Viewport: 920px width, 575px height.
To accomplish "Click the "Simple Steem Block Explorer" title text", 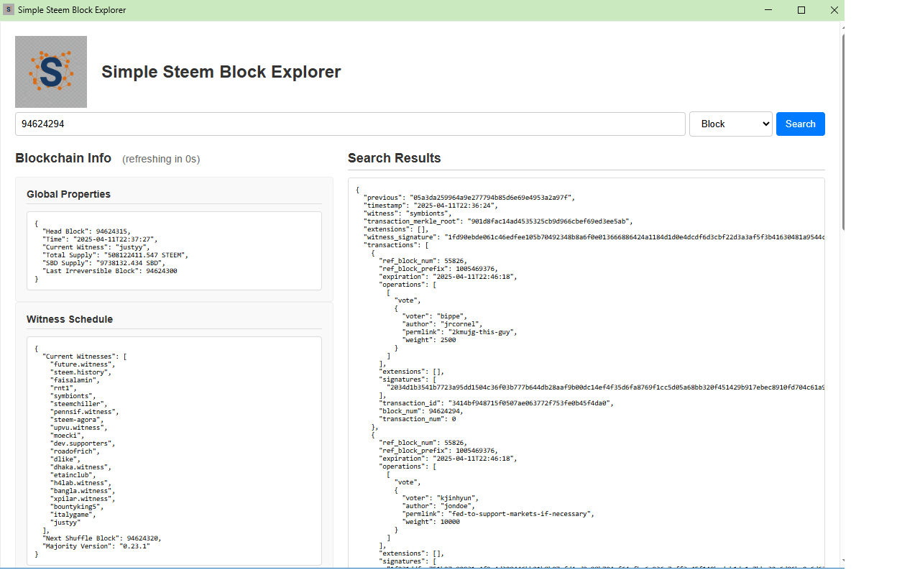I will [x=221, y=71].
